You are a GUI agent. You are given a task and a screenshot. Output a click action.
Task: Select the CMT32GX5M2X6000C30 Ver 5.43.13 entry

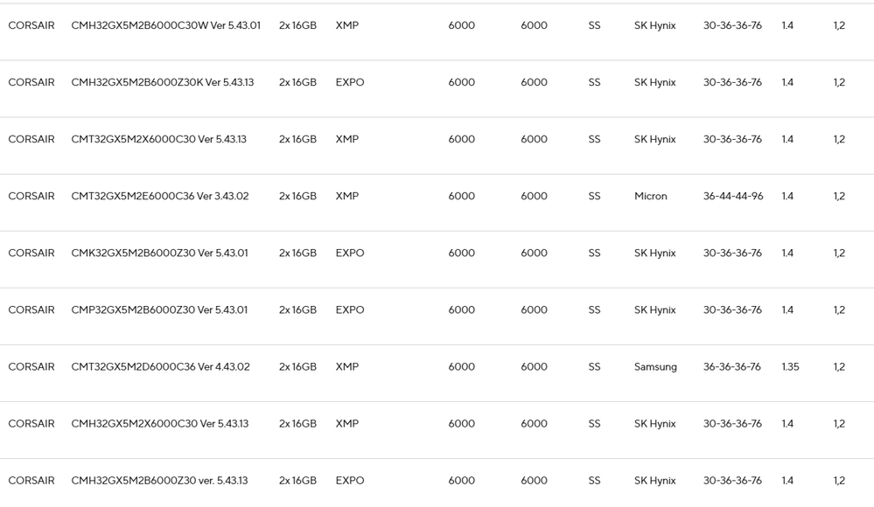click(159, 139)
